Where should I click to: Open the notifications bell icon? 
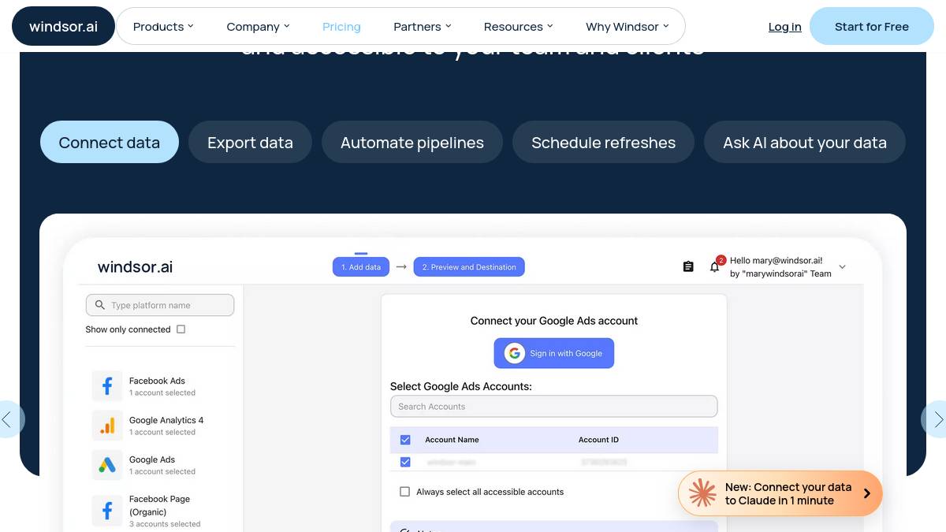click(x=715, y=267)
